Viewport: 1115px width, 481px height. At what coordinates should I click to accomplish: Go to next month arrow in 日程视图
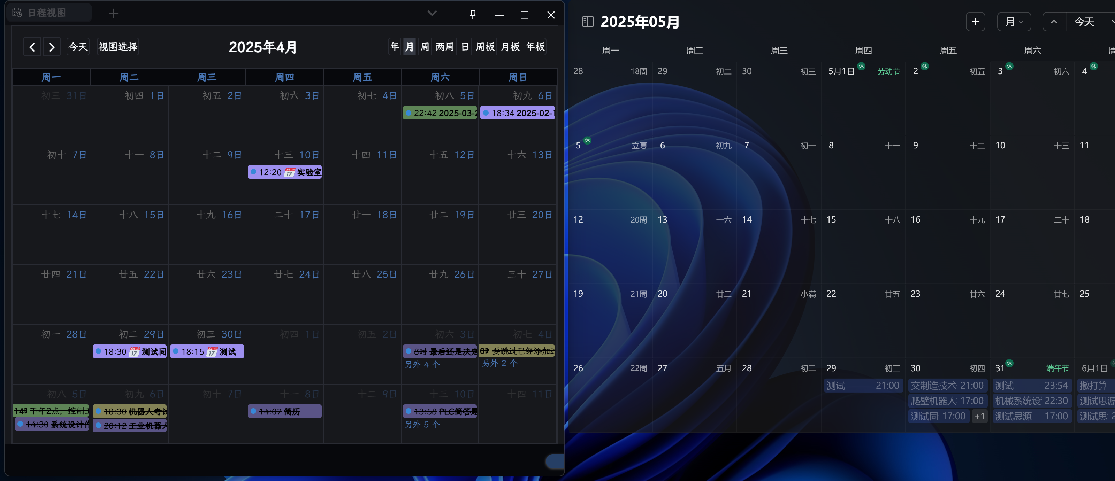pyautogui.click(x=52, y=47)
